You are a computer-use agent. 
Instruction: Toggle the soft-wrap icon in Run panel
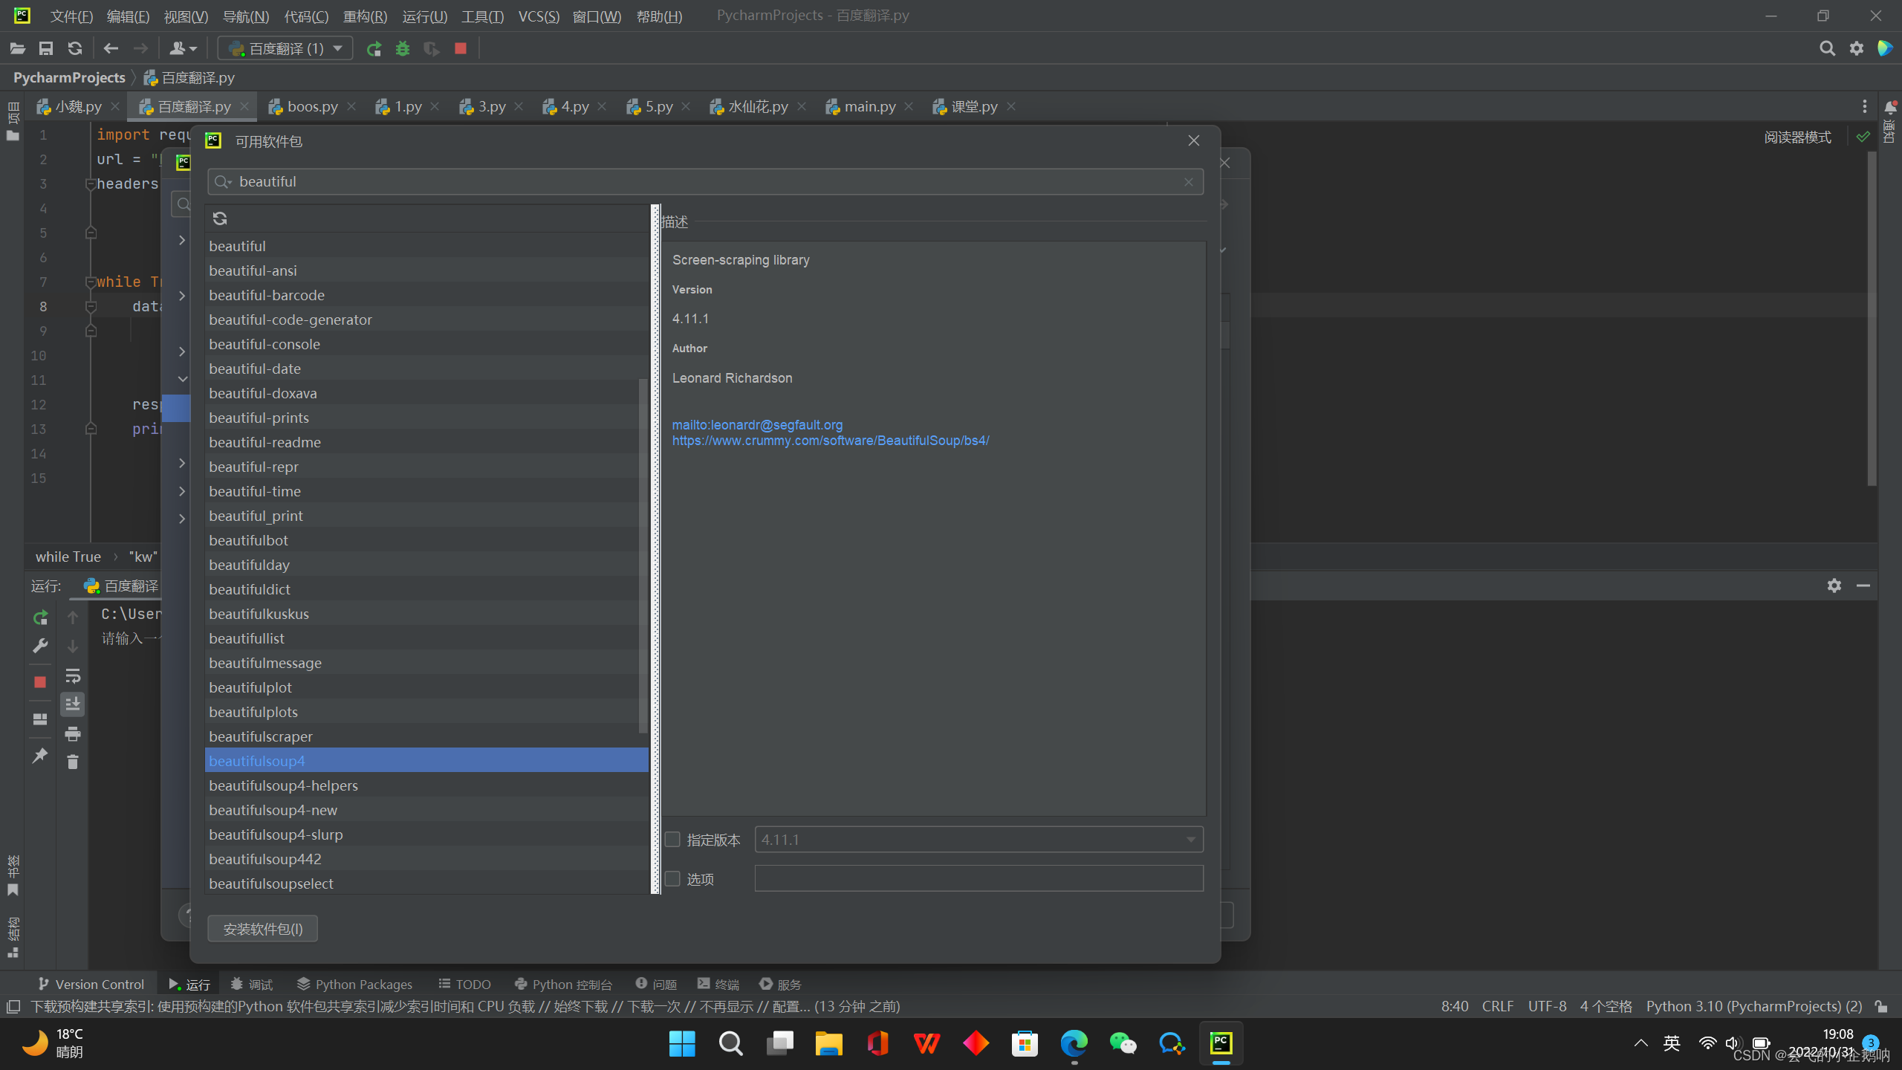[x=73, y=676]
